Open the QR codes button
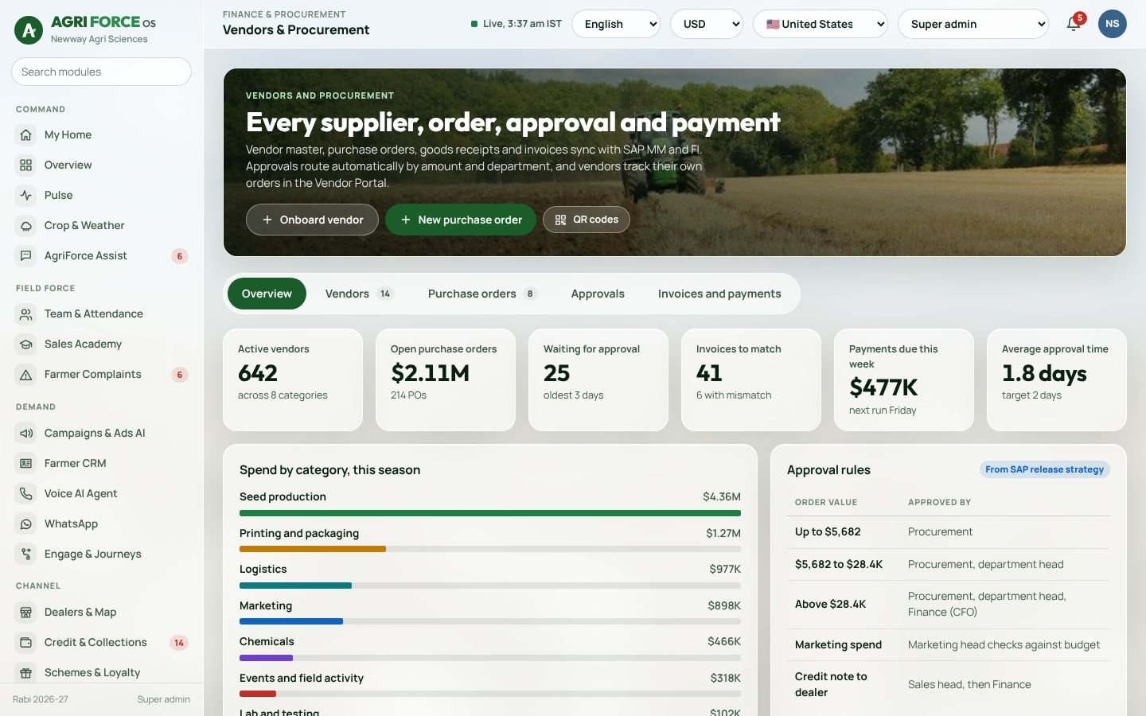The width and height of the screenshot is (1146, 716). (587, 220)
